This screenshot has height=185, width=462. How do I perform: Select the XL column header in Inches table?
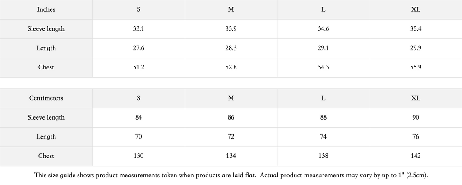tap(416, 9)
